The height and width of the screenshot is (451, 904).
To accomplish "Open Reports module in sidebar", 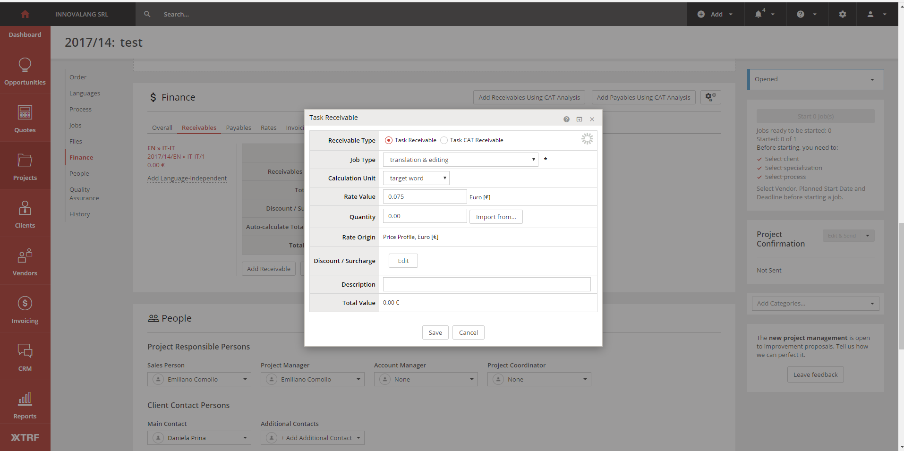I will pyautogui.click(x=25, y=405).
